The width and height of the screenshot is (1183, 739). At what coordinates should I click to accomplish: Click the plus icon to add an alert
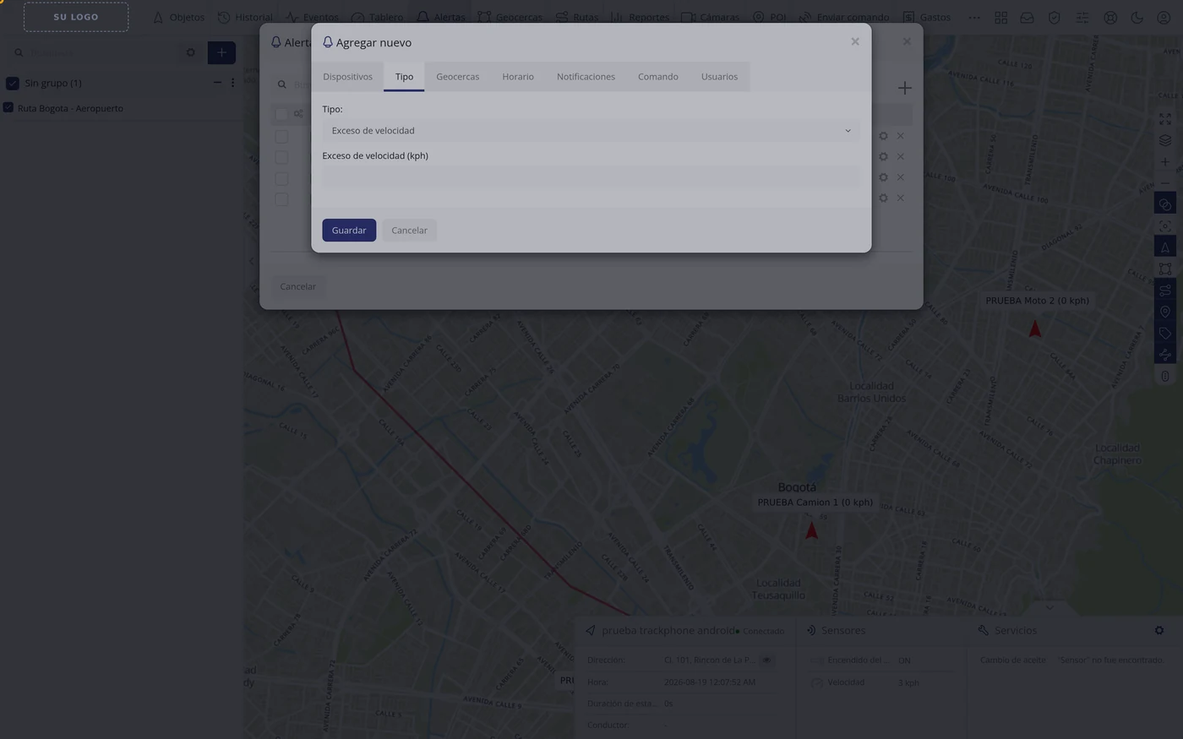pyautogui.click(x=905, y=88)
